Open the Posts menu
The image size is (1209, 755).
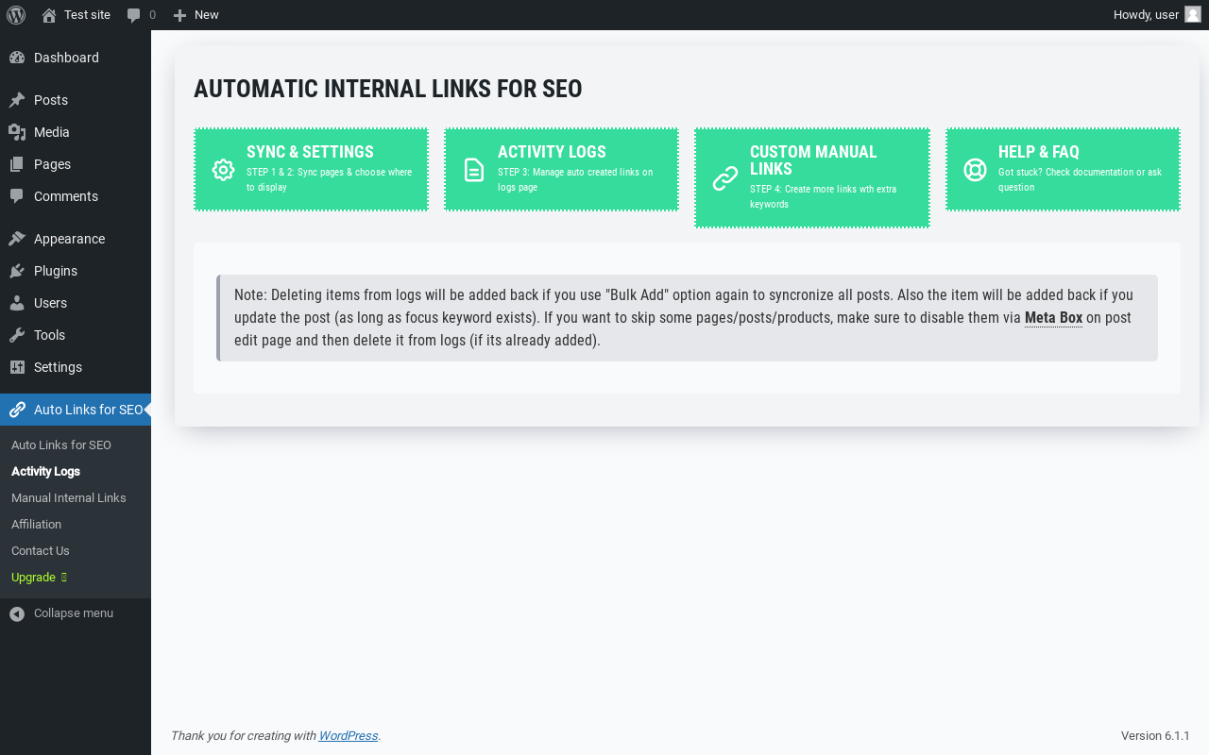coord(76,100)
